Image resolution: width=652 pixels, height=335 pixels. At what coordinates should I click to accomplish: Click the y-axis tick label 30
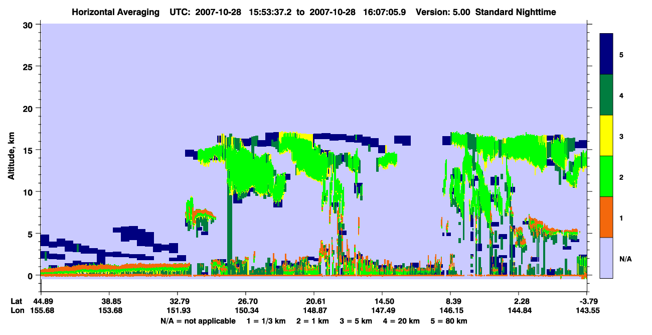click(x=29, y=25)
